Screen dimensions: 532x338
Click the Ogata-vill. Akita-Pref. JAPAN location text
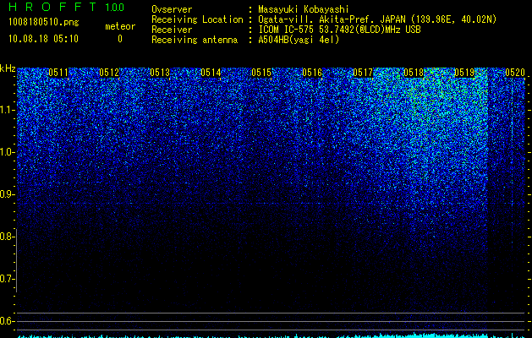point(377,19)
